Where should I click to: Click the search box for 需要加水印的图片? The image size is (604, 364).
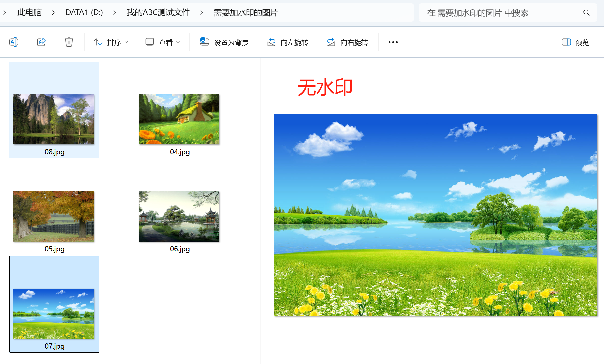click(x=508, y=13)
